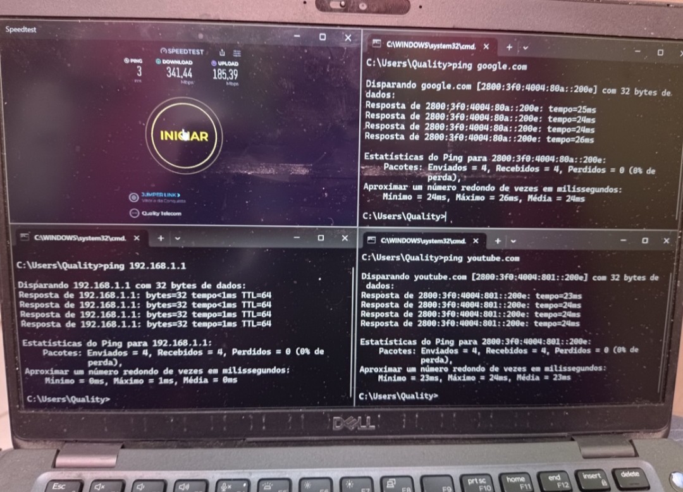Click the Jumper Link server name
The width and height of the screenshot is (683, 492).
coord(160,195)
